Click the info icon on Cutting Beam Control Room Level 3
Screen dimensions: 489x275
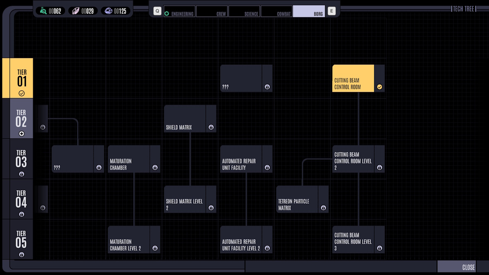click(379, 248)
